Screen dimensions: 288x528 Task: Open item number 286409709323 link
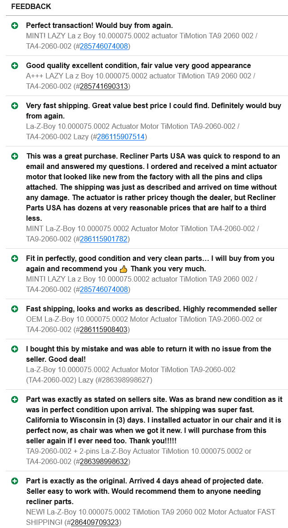click(94, 522)
